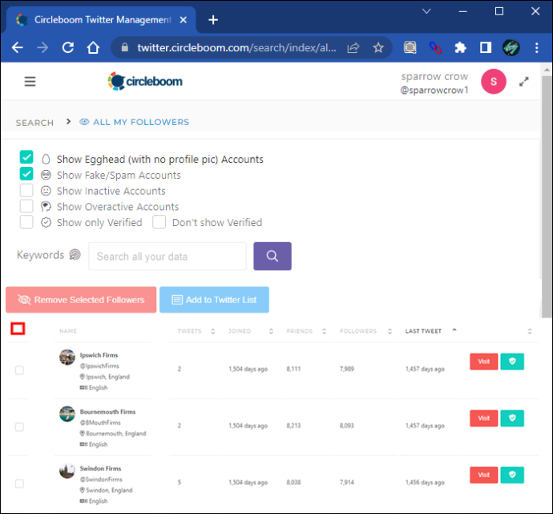This screenshot has width=553, height=514.
Task: Visit the Ipswich Firms profile
Action: (x=483, y=362)
